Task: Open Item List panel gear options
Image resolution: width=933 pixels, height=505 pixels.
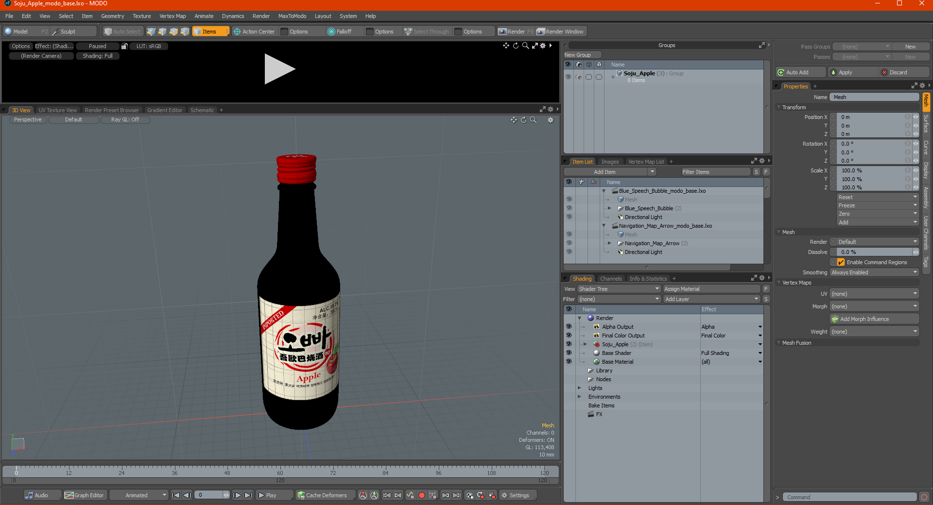Action: [x=761, y=161]
